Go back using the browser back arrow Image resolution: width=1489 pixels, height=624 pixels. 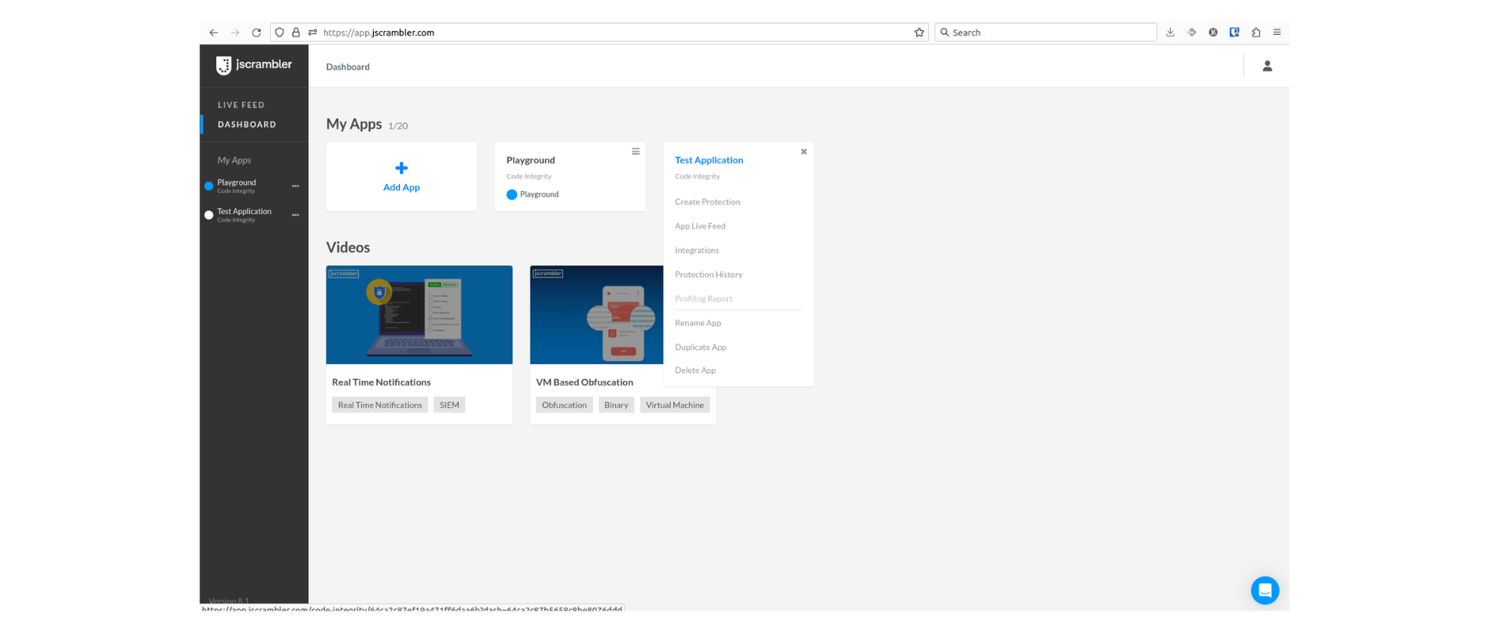click(214, 32)
